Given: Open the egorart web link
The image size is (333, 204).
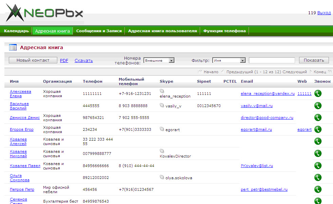Looking at the screenshot, I should (305, 129).
